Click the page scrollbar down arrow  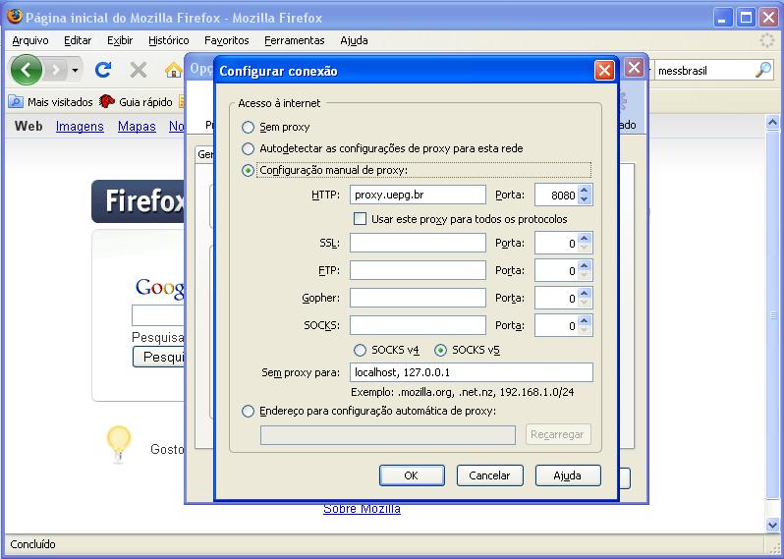772,525
